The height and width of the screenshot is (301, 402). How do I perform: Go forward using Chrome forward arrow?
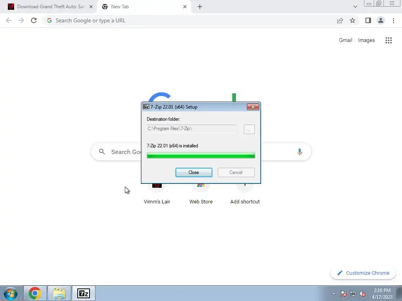click(21, 20)
